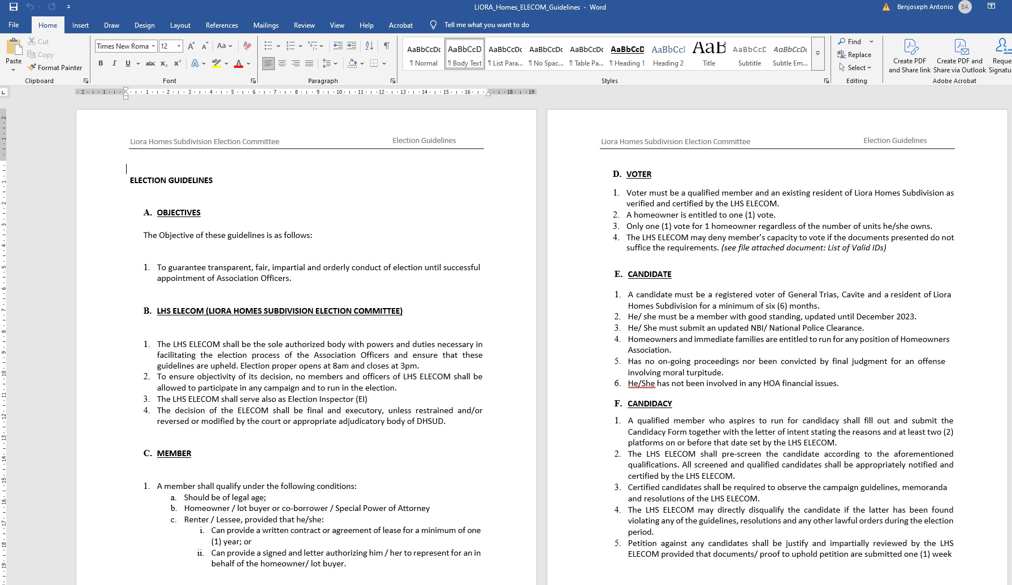Activate the Format Painter brush
Viewport: 1012px width, 585px height.
[55, 67]
